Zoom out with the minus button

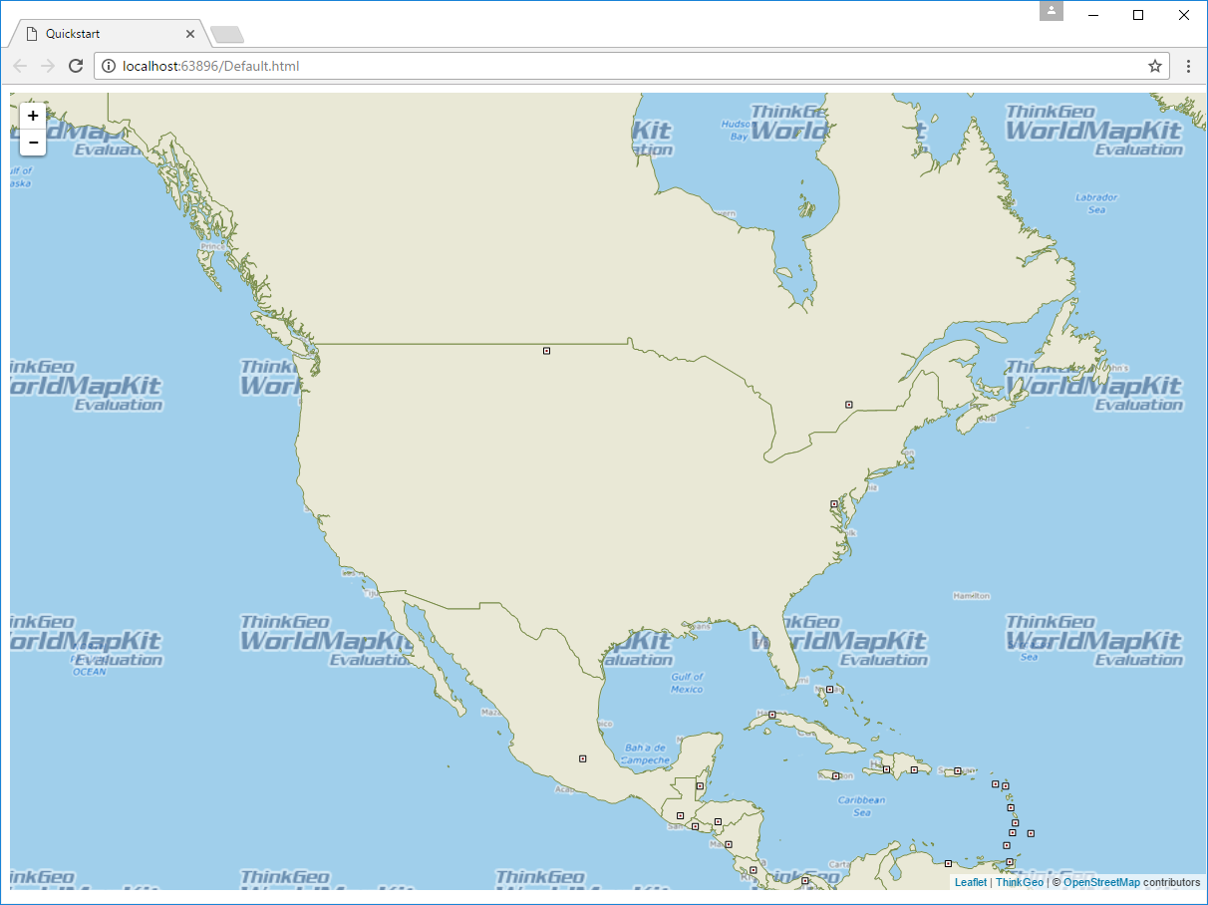pyautogui.click(x=33, y=144)
